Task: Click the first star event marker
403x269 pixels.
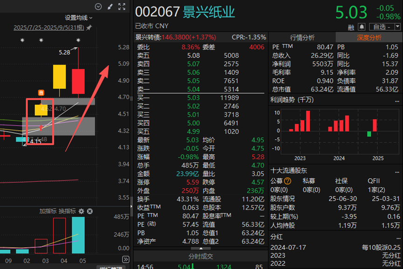Action: tap(22, 40)
